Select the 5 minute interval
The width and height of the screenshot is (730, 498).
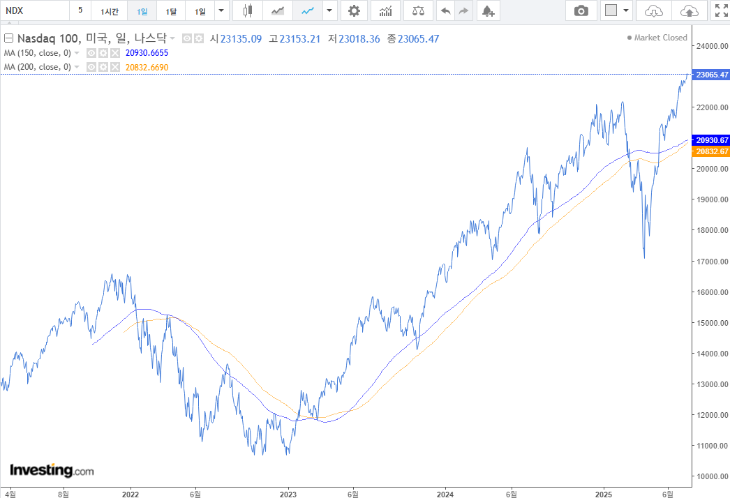[x=80, y=10]
